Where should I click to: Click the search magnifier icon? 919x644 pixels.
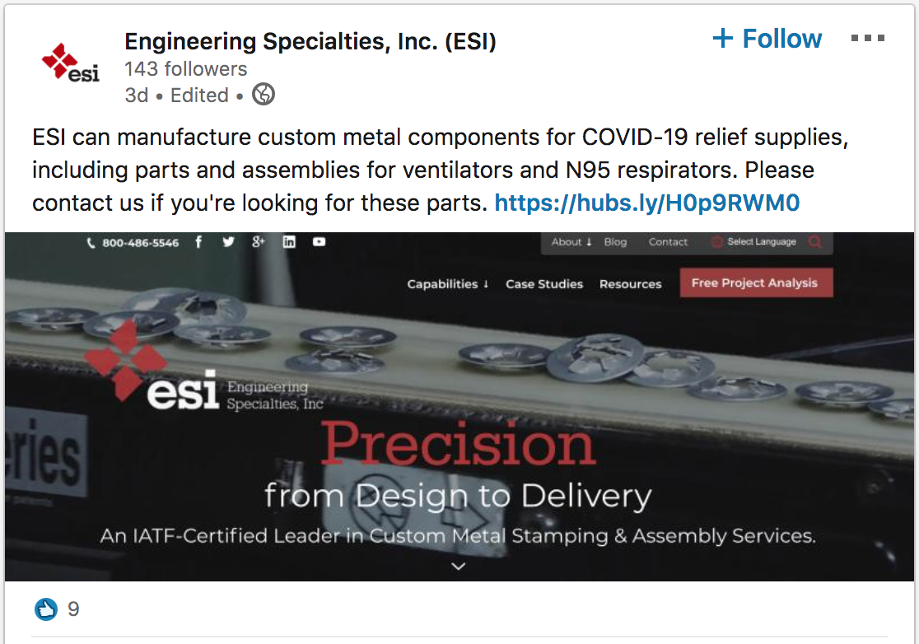point(816,241)
